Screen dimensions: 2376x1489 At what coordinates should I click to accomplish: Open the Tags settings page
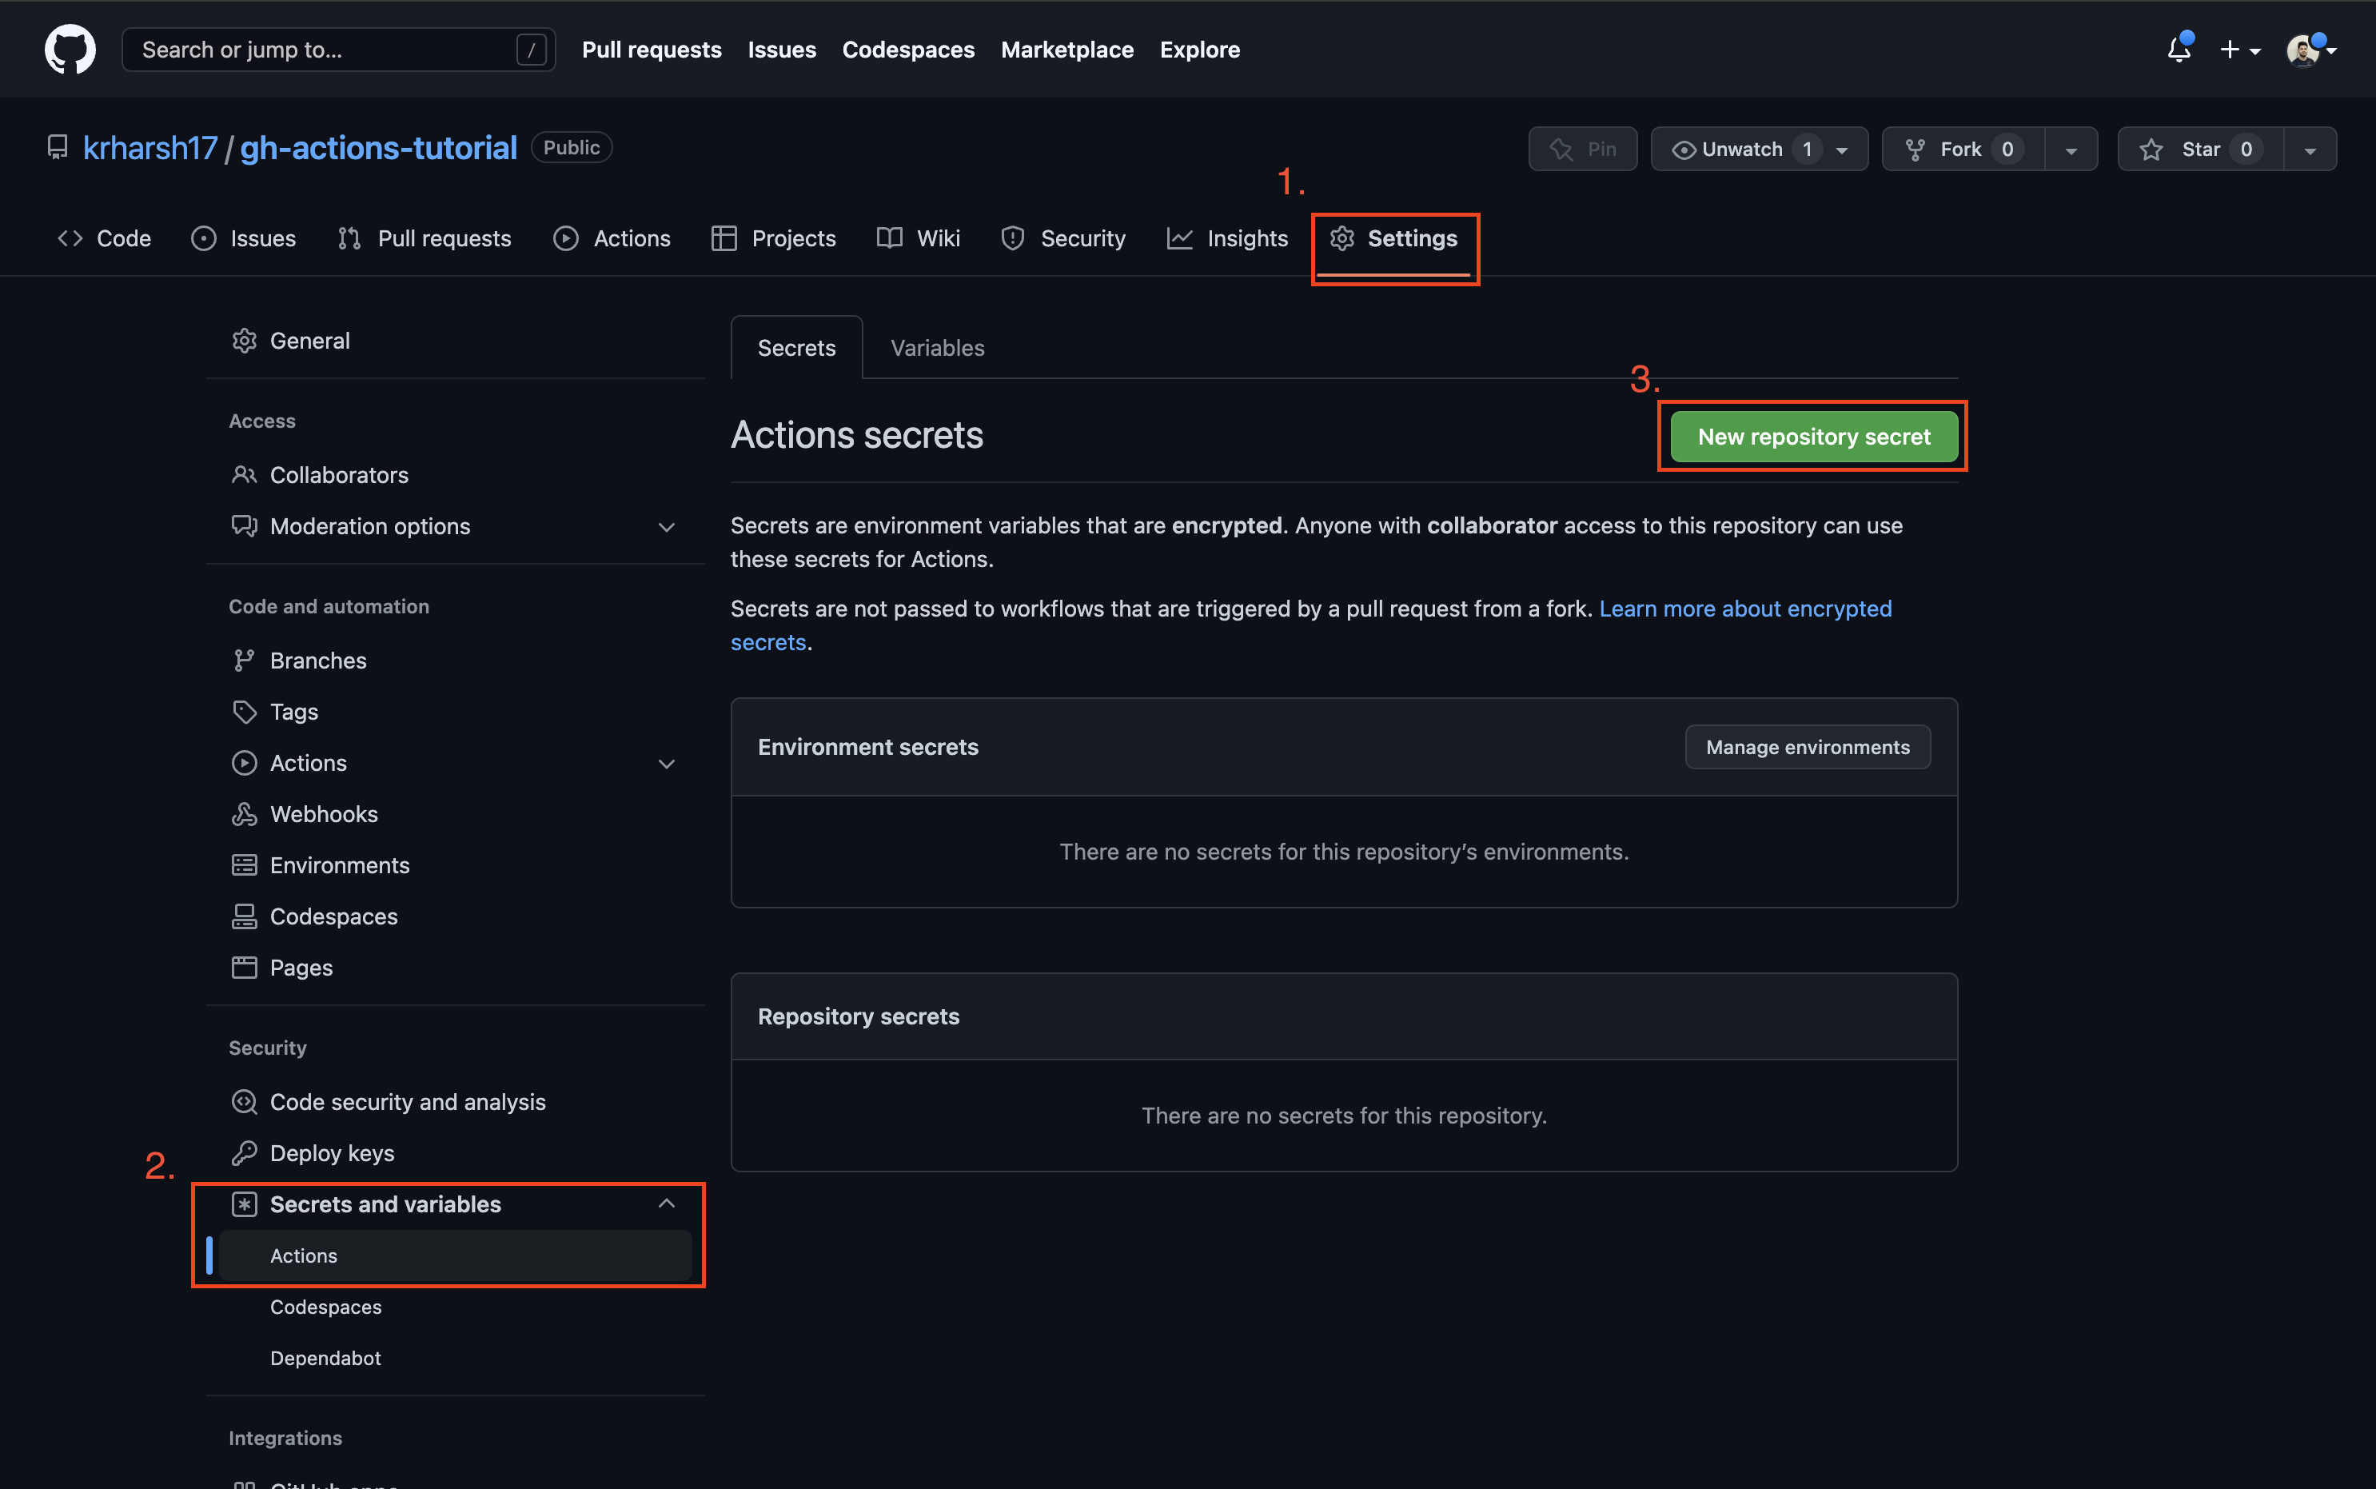tap(293, 711)
